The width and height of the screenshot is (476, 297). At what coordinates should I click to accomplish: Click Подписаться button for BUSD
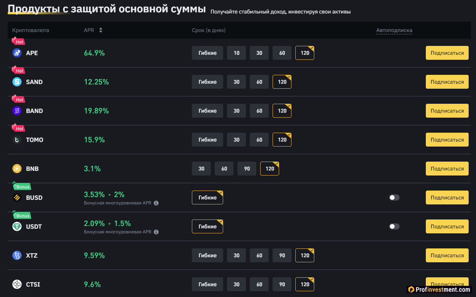[447, 197]
